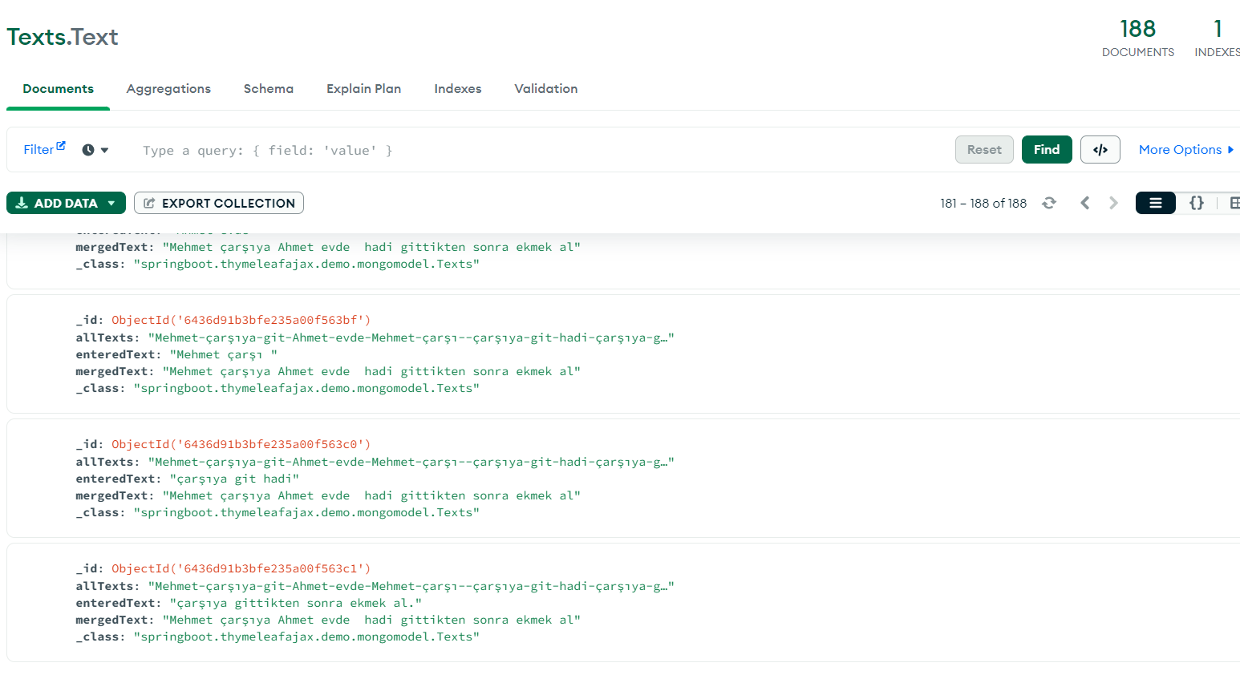1240x675 pixels.
Task: Switch to Table view
Action: (1234, 203)
